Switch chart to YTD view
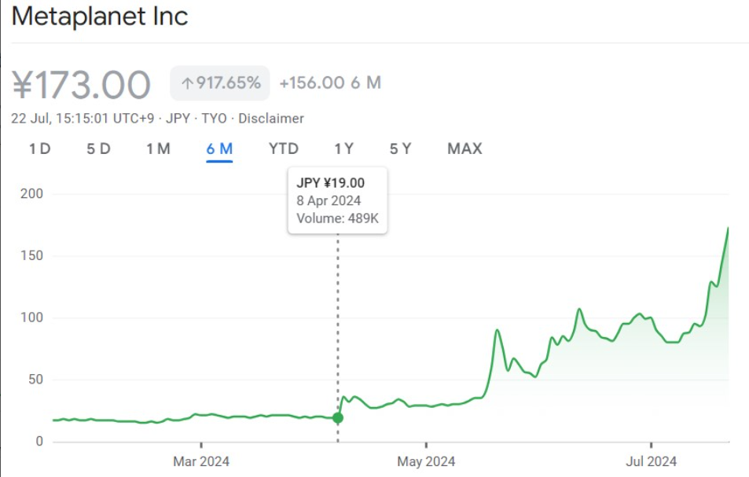The image size is (749, 477). click(284, 149)
